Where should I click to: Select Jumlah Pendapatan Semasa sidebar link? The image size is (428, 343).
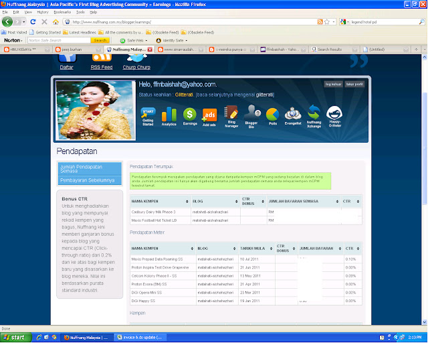point(90,169)
